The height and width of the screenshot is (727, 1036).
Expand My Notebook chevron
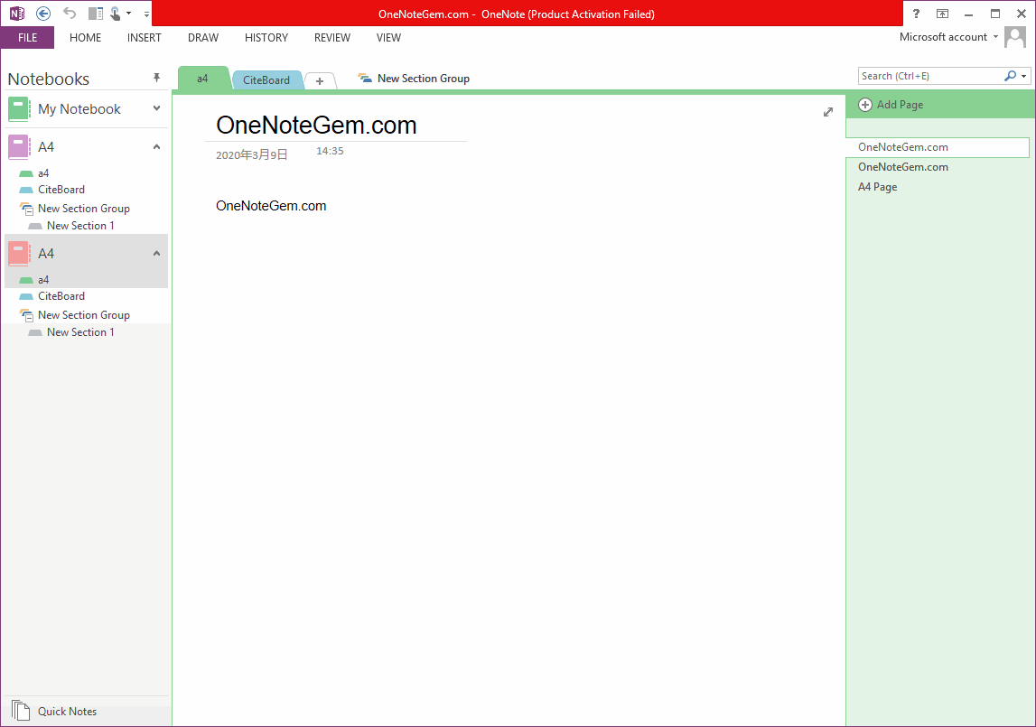(x=156, y=108)
